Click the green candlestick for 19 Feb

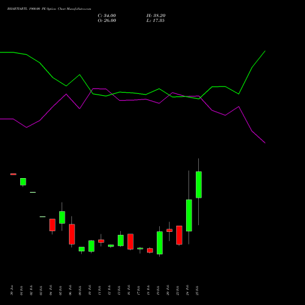pos(160,243)
